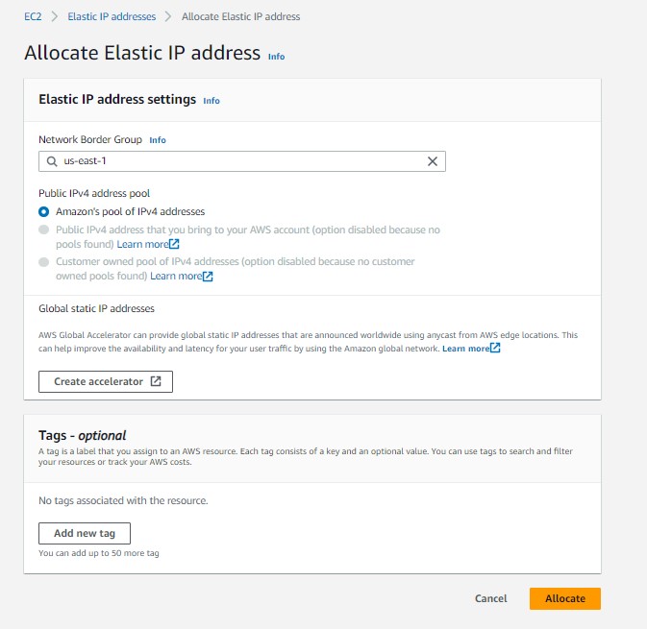Open Info link next to page title
Viewport: 647px width, 629px height.
click(x=276, y=57)
